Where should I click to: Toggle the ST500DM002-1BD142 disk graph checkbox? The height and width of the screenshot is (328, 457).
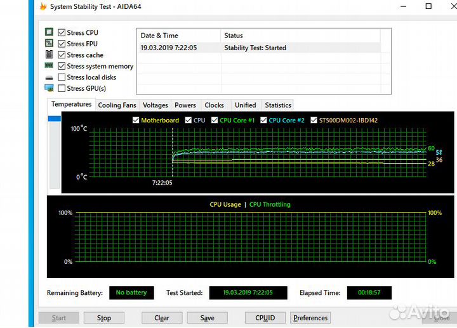(314, 120)
